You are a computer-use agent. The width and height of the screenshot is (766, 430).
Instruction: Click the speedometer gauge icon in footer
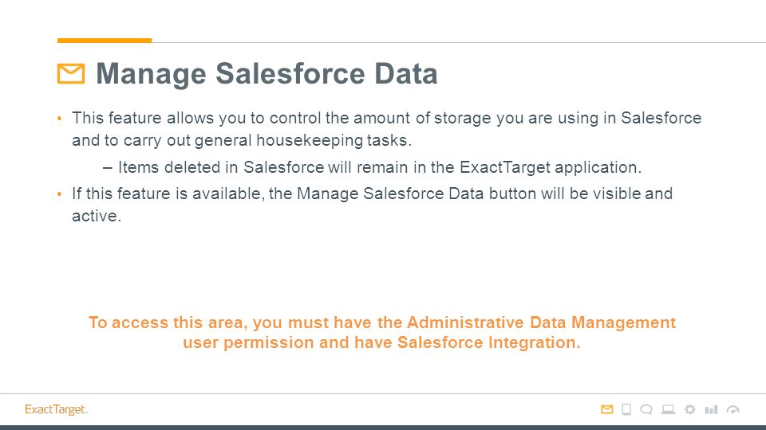pos(732,409)
